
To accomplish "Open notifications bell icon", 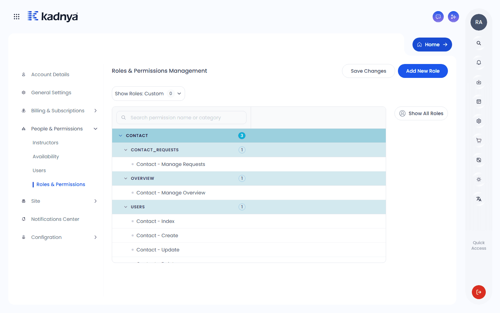I will (x=479, y=63).
